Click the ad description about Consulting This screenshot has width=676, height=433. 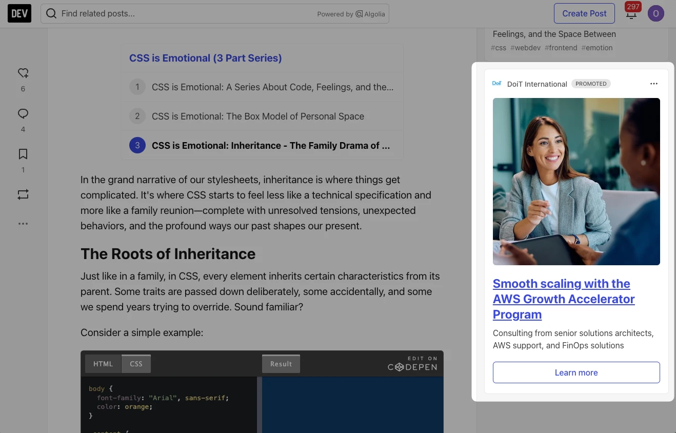click(x=573, y=339)
